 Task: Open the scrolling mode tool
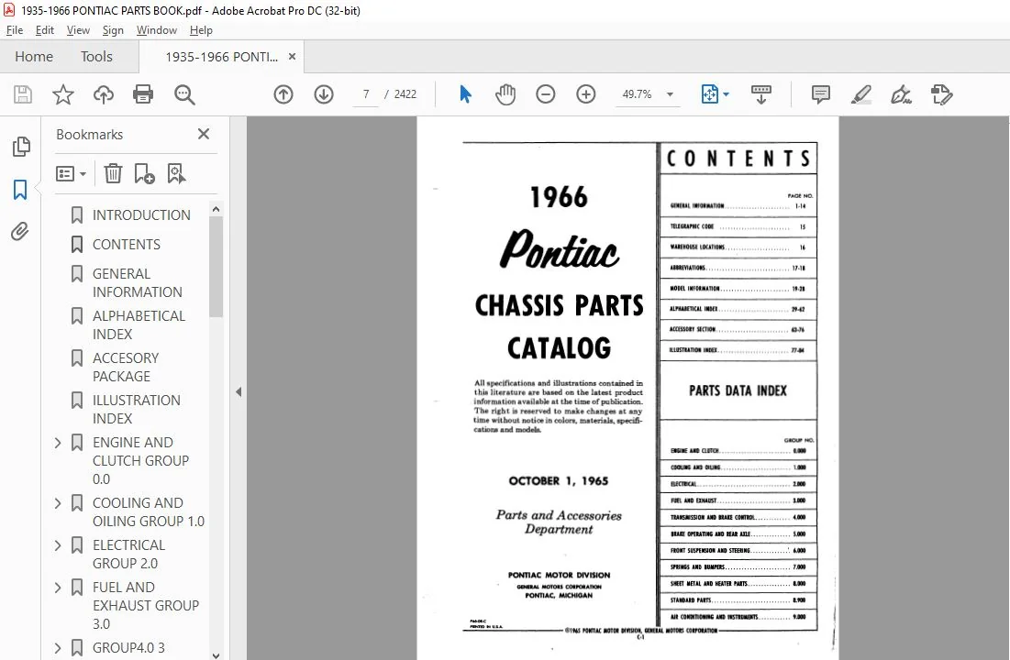pyautogui.click(x=761, y=94)
